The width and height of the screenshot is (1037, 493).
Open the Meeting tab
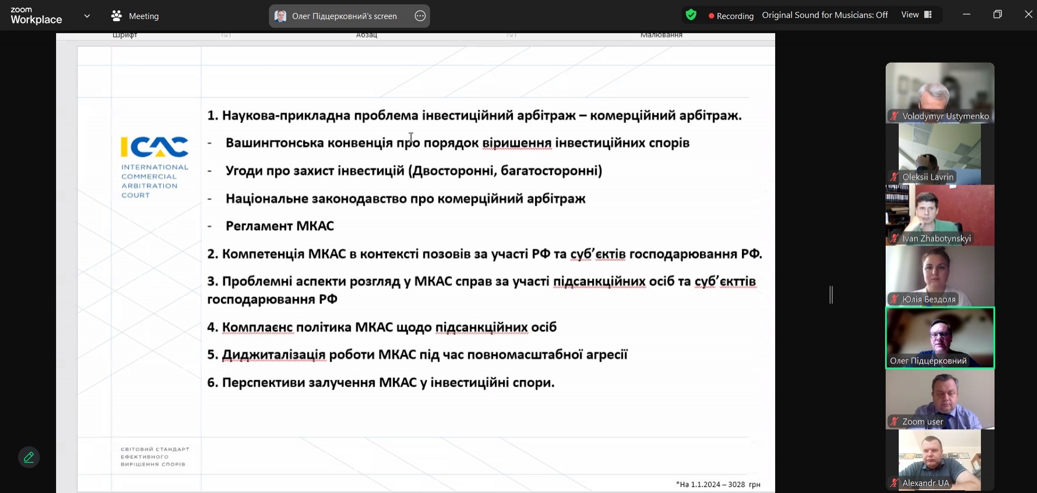pyautogui.click(x=135, y=16)
